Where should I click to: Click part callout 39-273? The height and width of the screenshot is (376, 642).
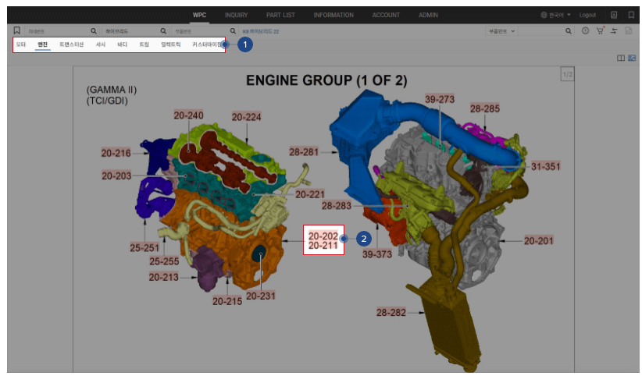[440, 99]
